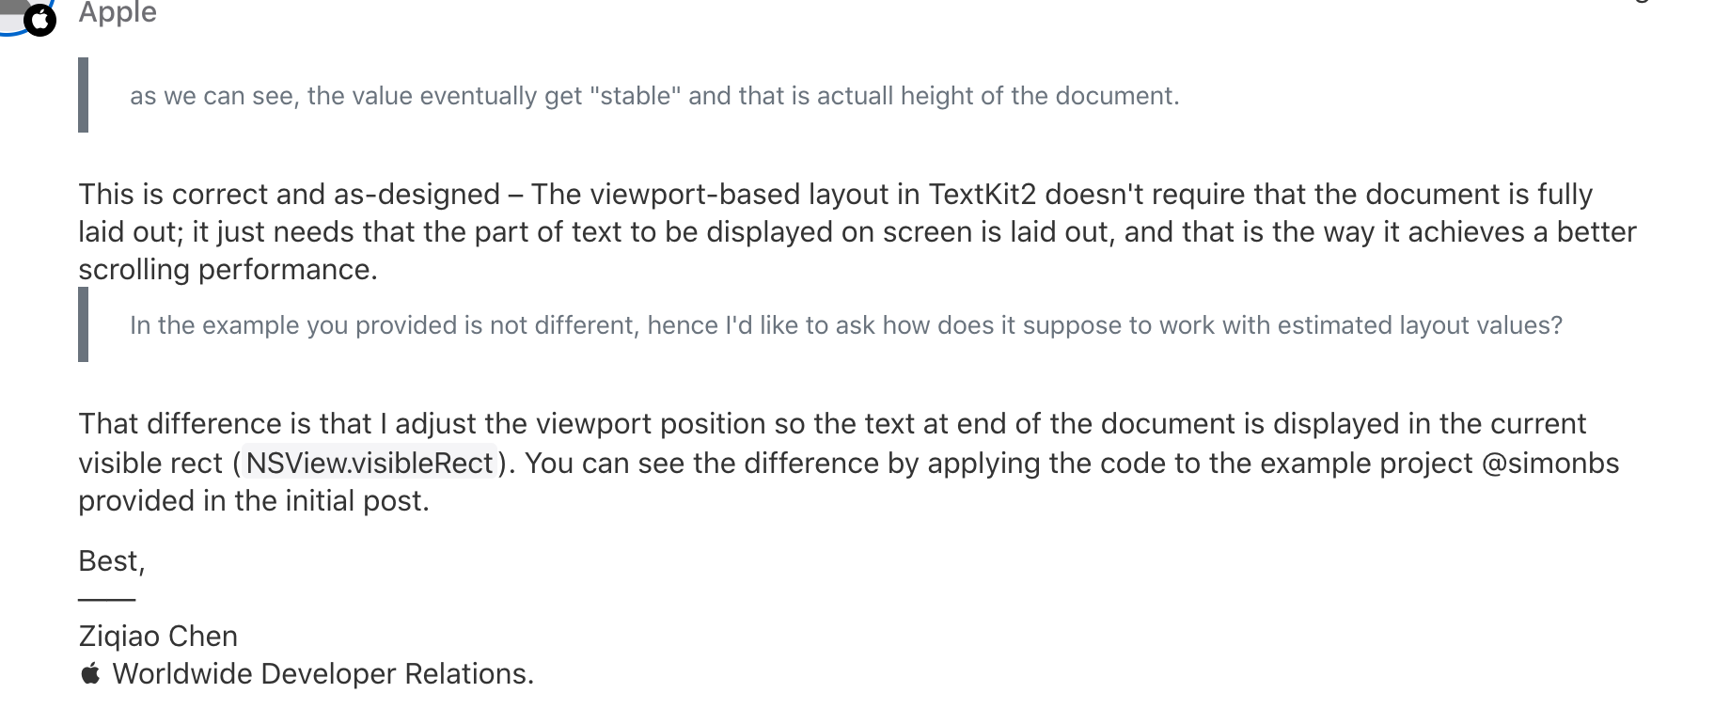Click the Apple logo badge on avatar
The width and height of the screenshot is (1730, 709).
[x=39, y=19]
